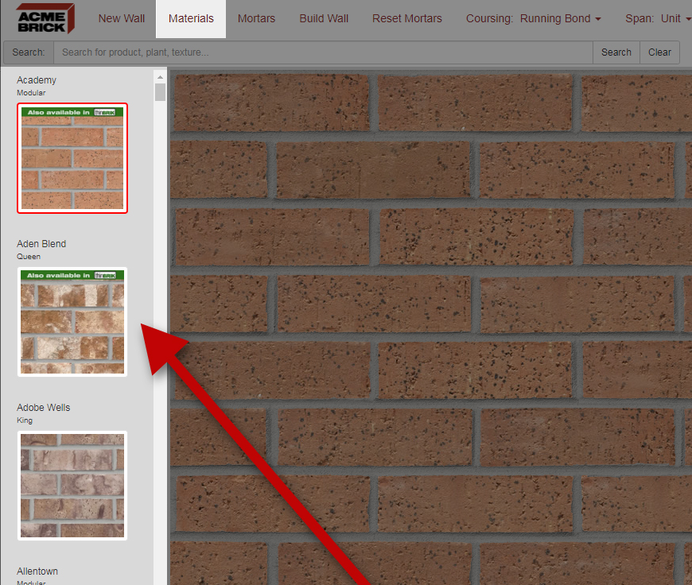Click the materials list scrollbar thumb
The height and width of the screenshot is (585, 692).
[x=160, y=92]
